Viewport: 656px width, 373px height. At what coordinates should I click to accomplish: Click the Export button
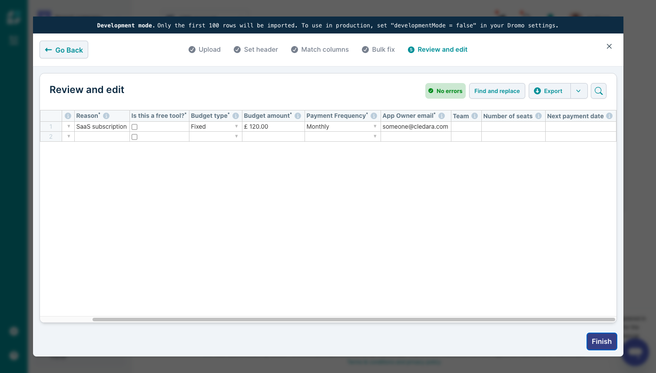pyautogui.click(x=550, y=91)
